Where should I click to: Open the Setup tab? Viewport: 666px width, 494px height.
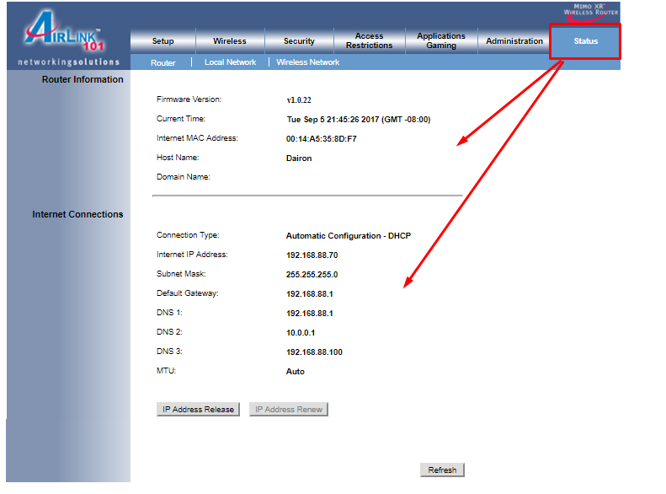pyautogui.click(x=163, y=40)
